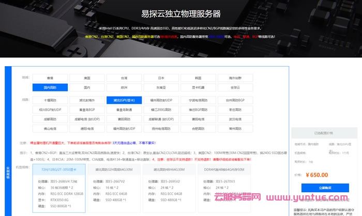Screen dimensions: 362x216
Task: Switch to the 国内高防 region
Action: (50, 87)
